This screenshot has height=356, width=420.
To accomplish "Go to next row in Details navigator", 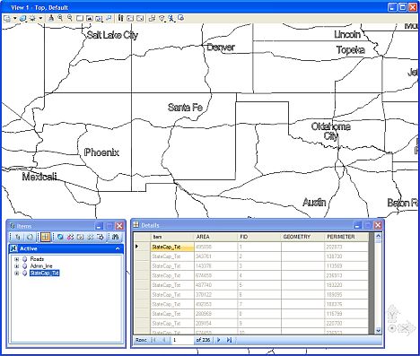I will click(219, 340).
